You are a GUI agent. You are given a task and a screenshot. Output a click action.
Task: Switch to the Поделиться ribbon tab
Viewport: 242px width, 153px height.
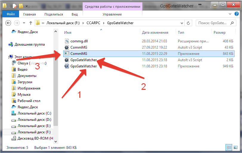click(x=54, y=14)
